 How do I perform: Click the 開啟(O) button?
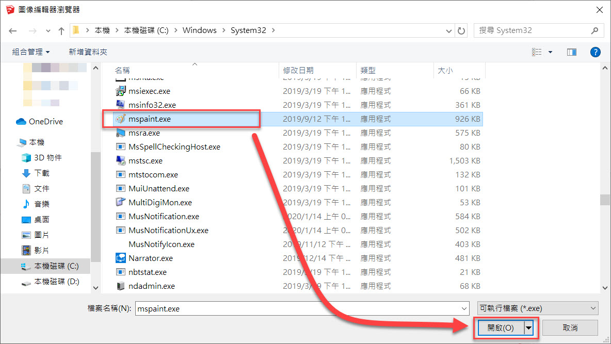(x=501, y=328)
